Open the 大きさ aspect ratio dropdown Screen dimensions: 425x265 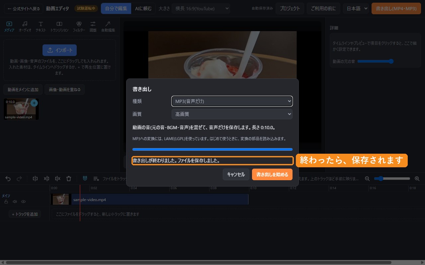tap(201, 9)
